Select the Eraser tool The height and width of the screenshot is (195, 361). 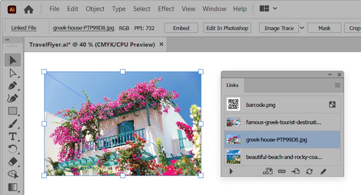click(x=13, y=161)
